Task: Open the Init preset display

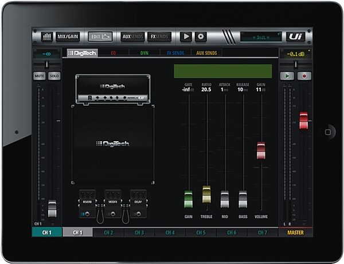Action: [x=261, y=37]
